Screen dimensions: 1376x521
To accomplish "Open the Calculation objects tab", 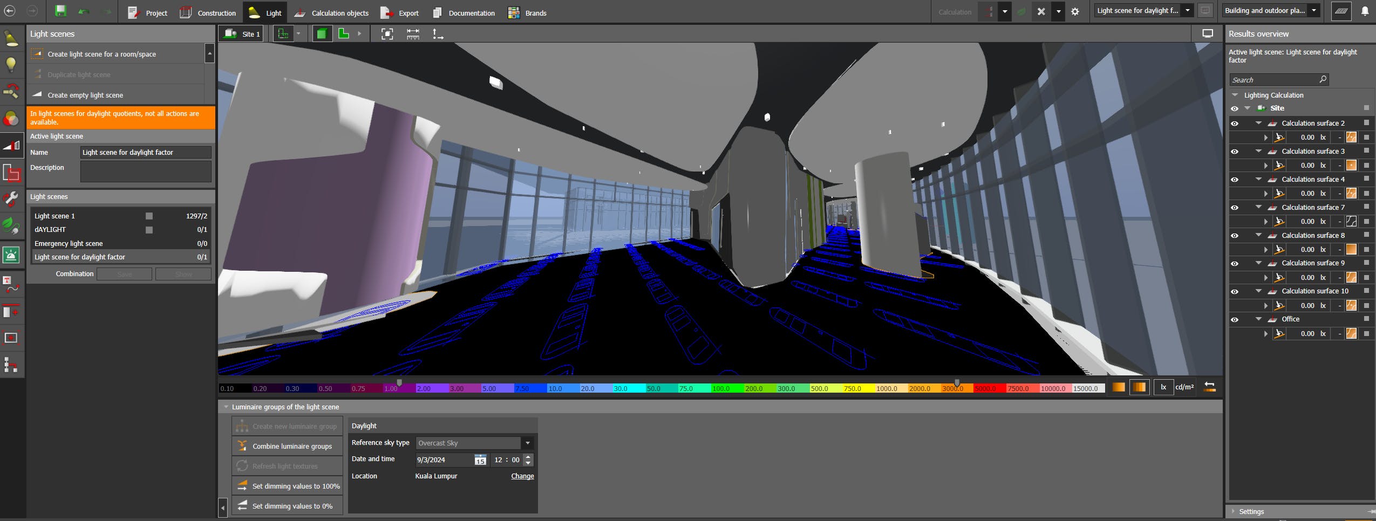I will pos(331,13).
